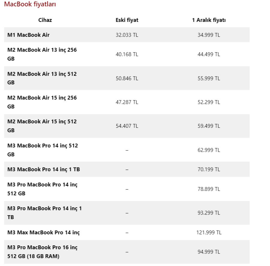Select M2 MacBook Air 13 inç 512 GB
The image size is (270, 266).
coord(42,78)
